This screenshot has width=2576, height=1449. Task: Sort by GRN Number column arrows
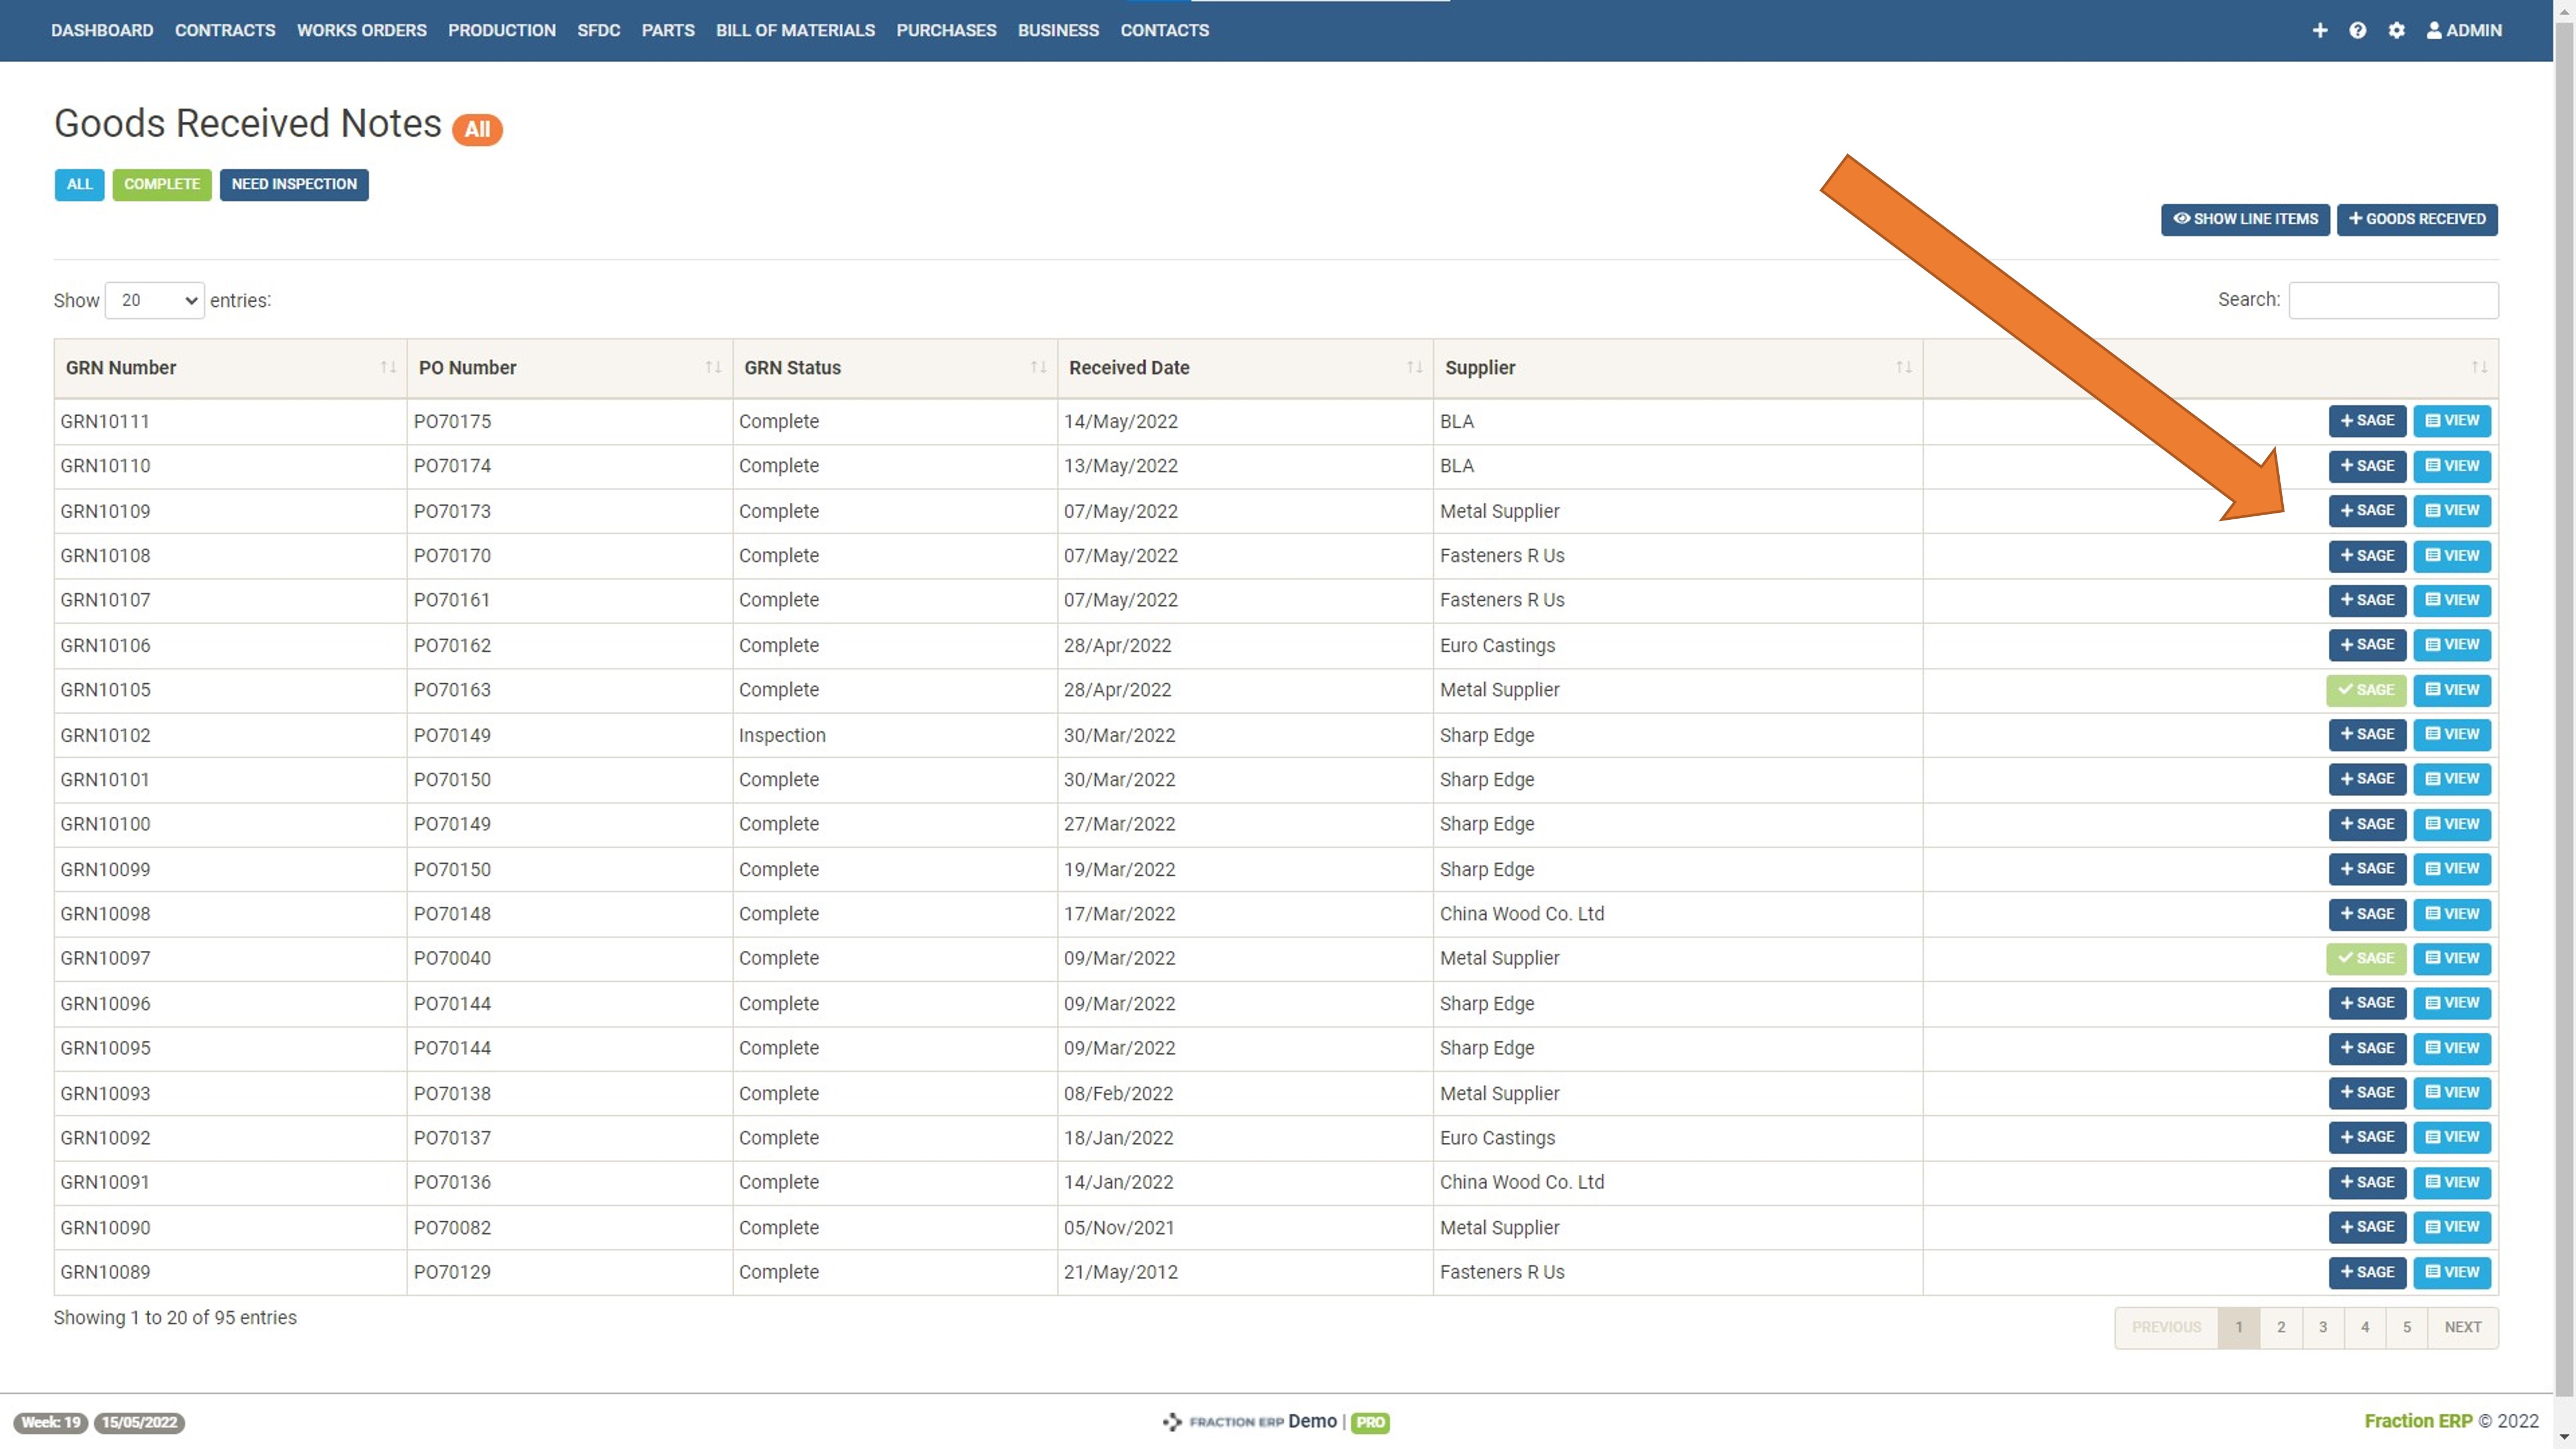[x=388, y=367]
